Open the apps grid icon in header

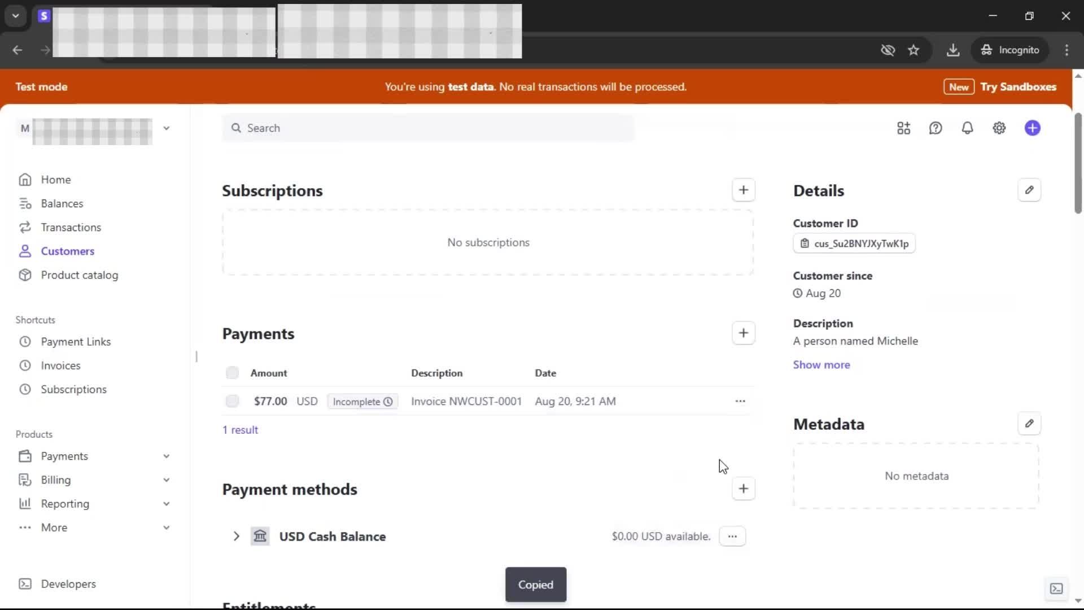[903, 128]
